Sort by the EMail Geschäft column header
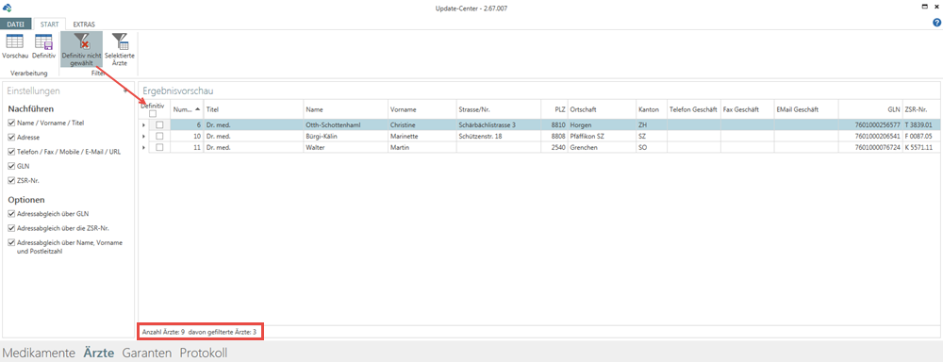The width and height of the screenshot is (943, 362). point(806,109)
